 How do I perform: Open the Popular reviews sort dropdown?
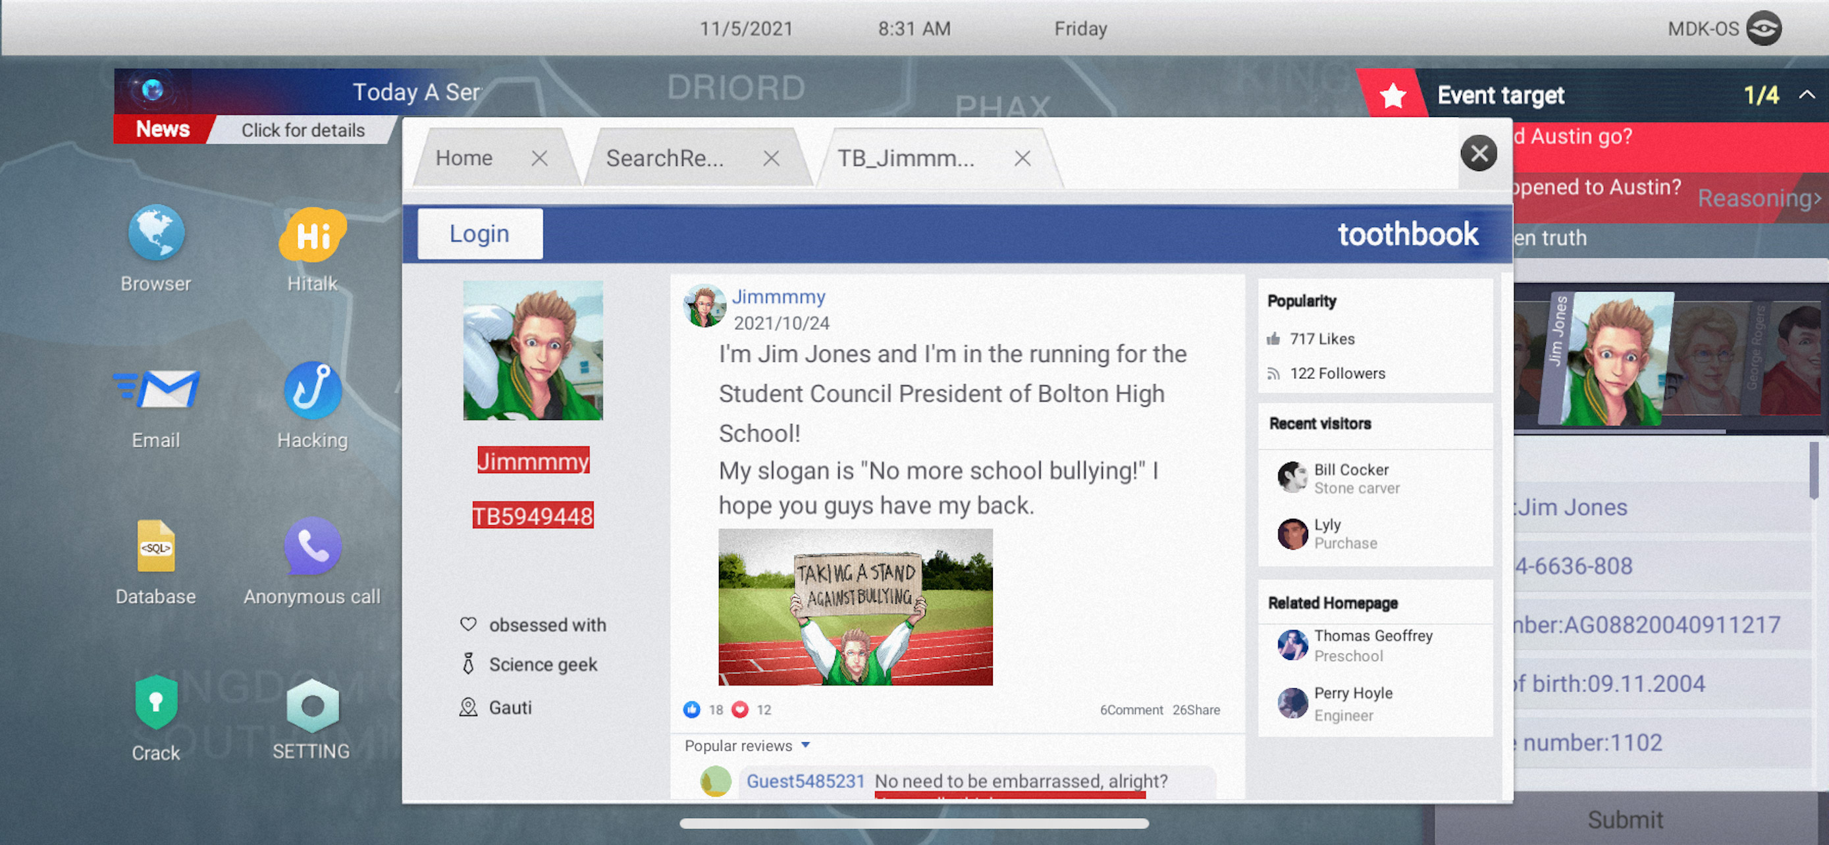(805, 746)
